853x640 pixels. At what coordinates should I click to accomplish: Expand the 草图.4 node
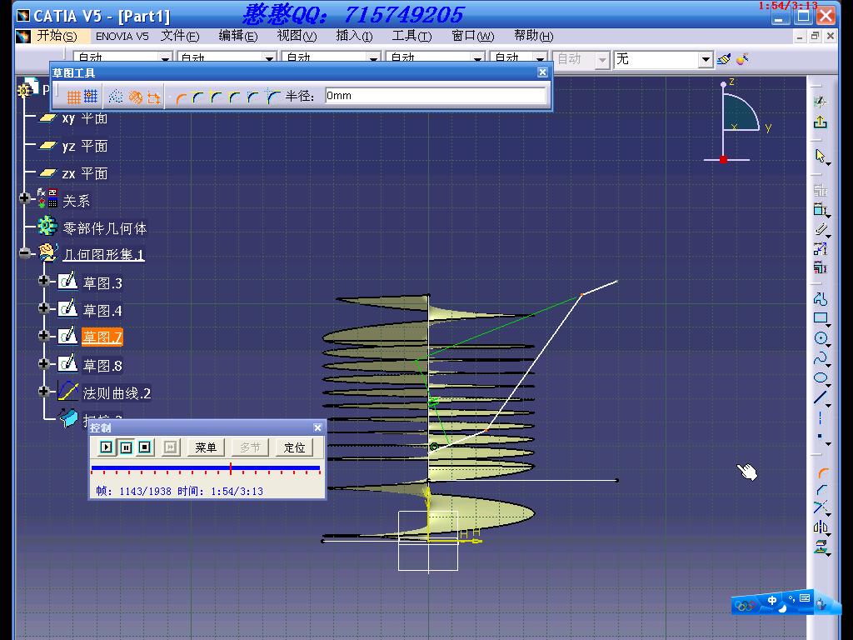coord(44,308)
